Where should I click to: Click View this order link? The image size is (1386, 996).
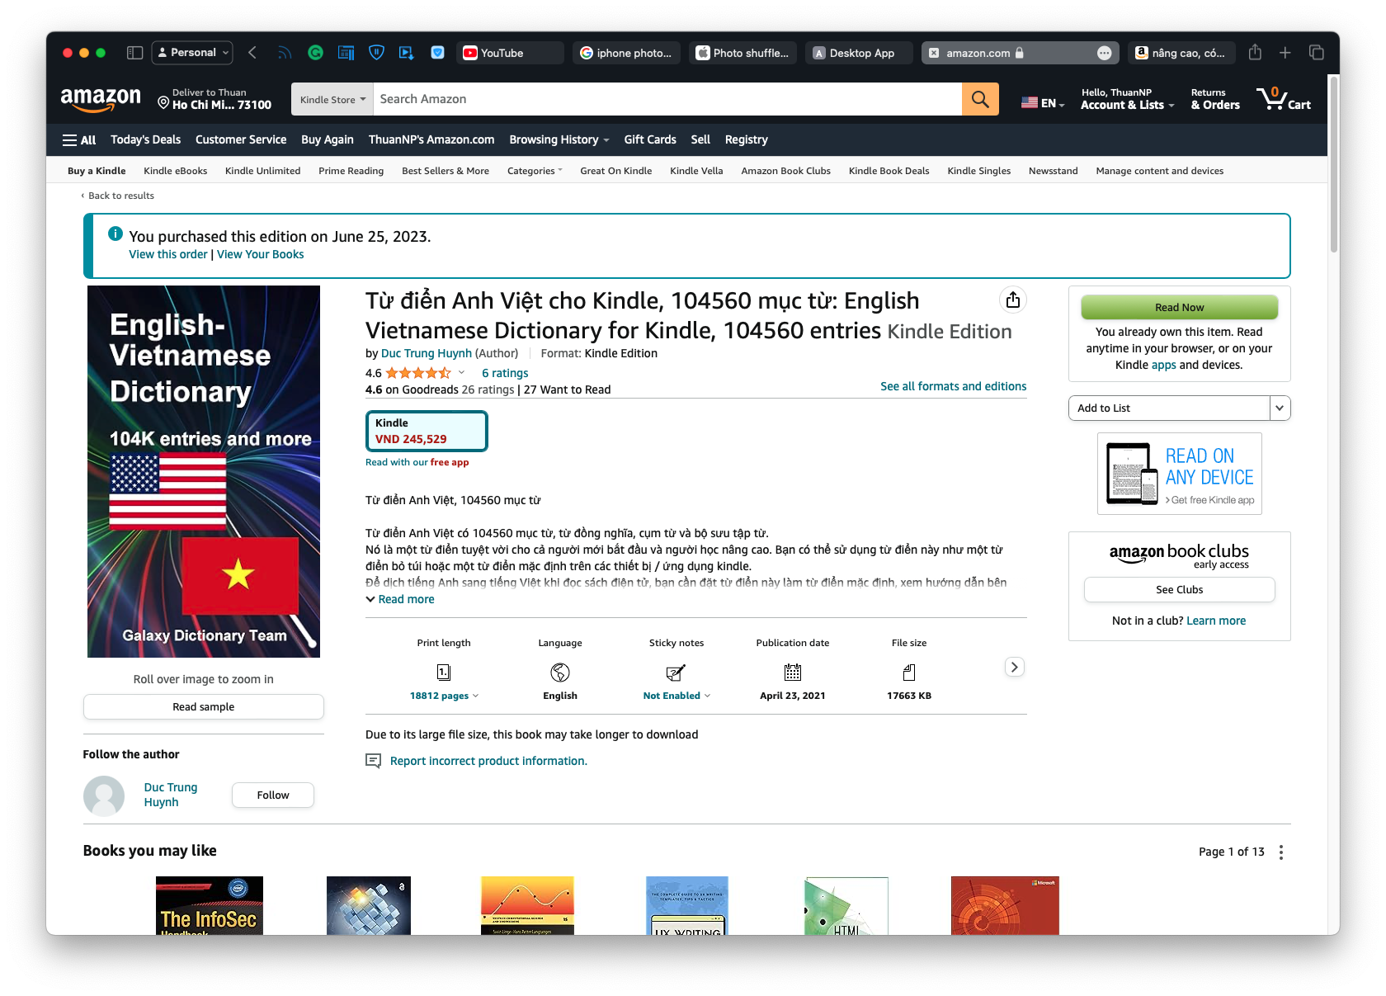click(x=168, y=254)
